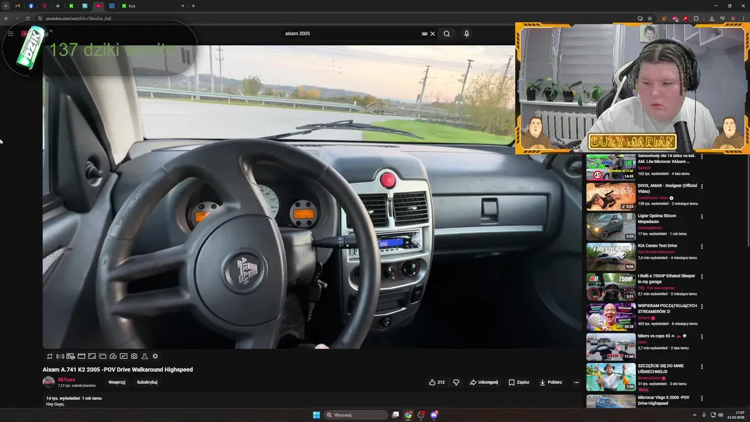750x422 pixels.
Task: Open the YouTube hamburger guide menu
Action: tap(11, 33)
